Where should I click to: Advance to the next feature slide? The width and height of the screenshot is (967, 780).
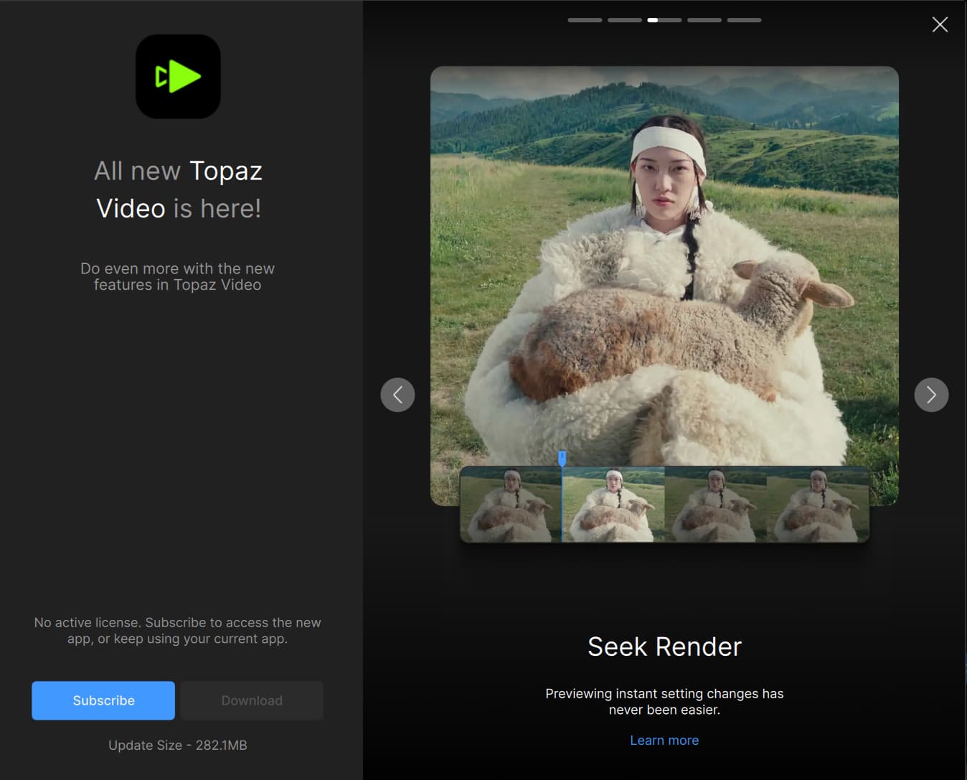(931, 395)
